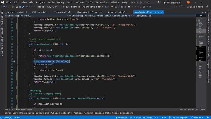
Task: Open the master branch dropdown
Action: click(197, 118)
